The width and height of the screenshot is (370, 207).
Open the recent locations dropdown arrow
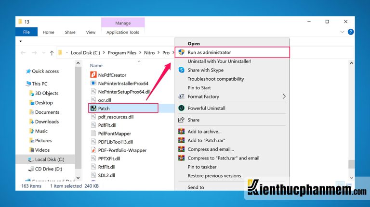coord(44,53)
